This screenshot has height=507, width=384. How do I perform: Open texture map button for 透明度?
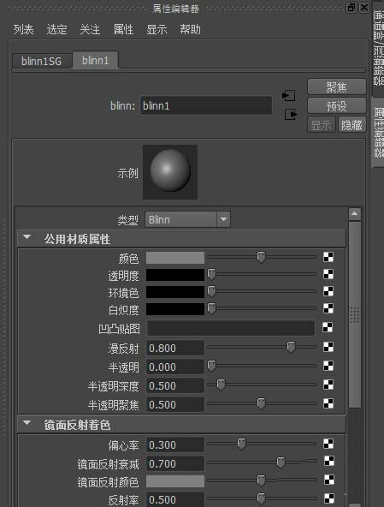pos(328,274)
